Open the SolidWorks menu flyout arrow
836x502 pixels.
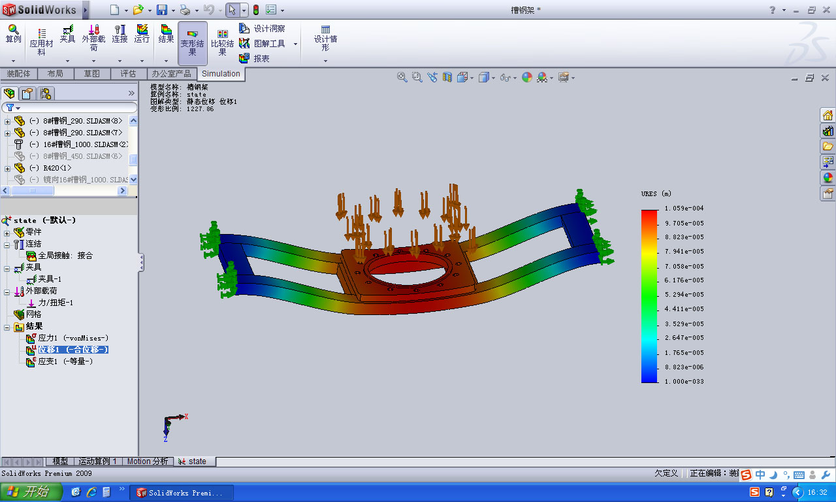click(86, 10)
